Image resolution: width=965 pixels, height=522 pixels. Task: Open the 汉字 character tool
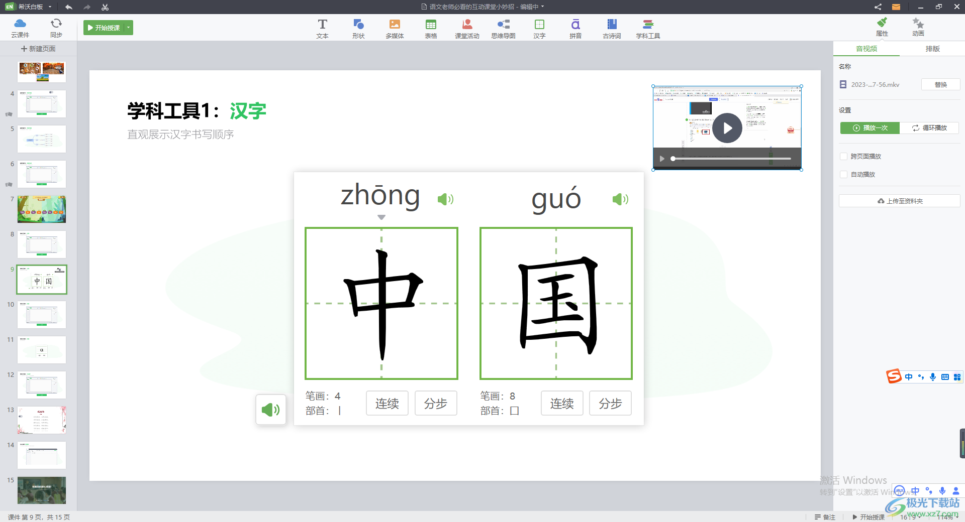coord(539,29)
